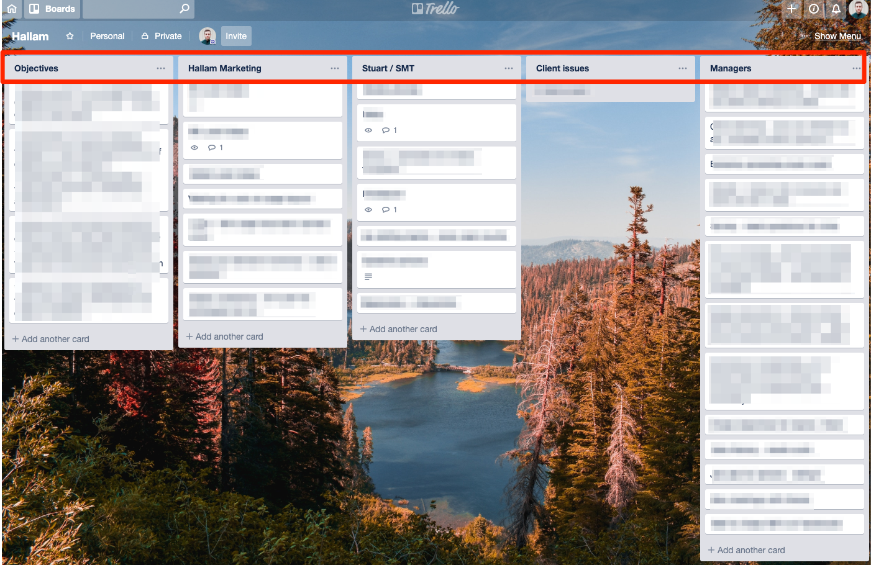The image size is (871, 565).
Task: Open the Objectives list actions menu
Action: tap(160, 68)
